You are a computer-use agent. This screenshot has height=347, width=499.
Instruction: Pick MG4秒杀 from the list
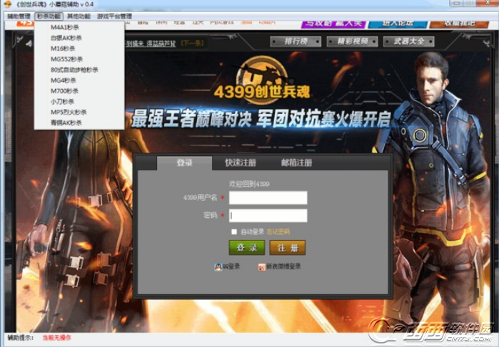pos(64,81)
